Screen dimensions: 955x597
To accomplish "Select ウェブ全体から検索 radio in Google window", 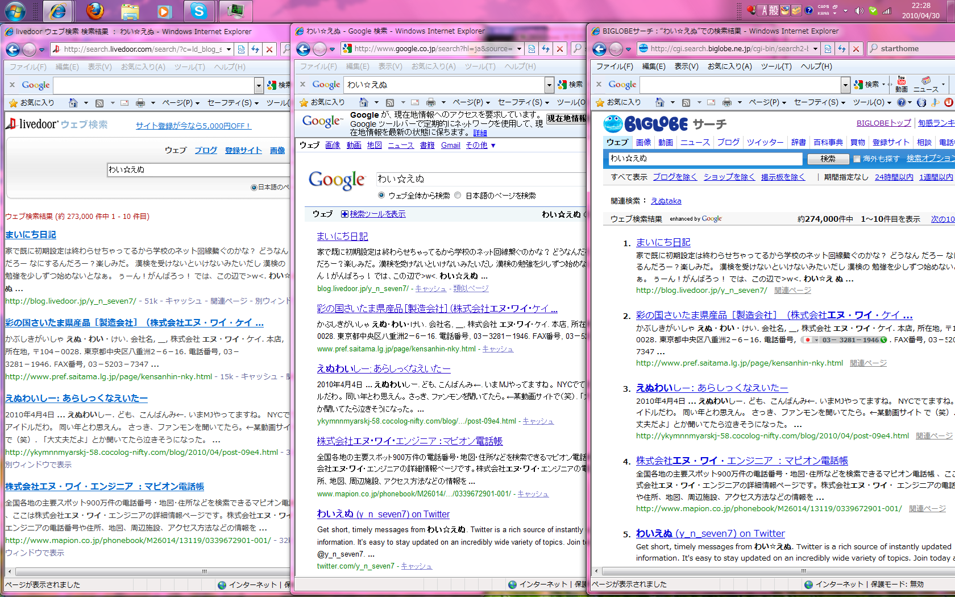I will [x=381, y=195].
